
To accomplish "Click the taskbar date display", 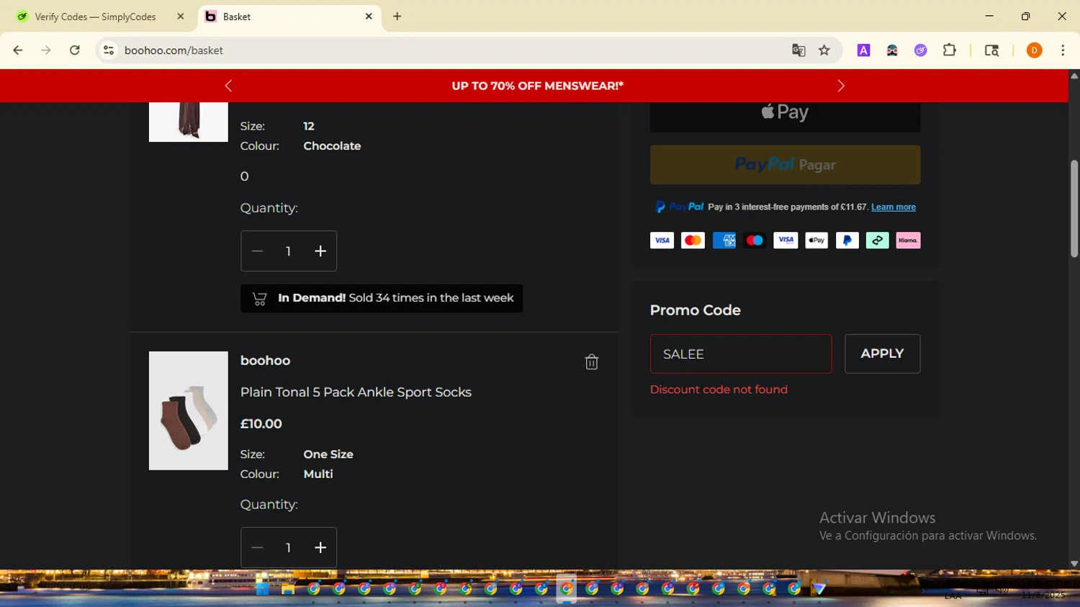I will click(x=1043, y=595).
